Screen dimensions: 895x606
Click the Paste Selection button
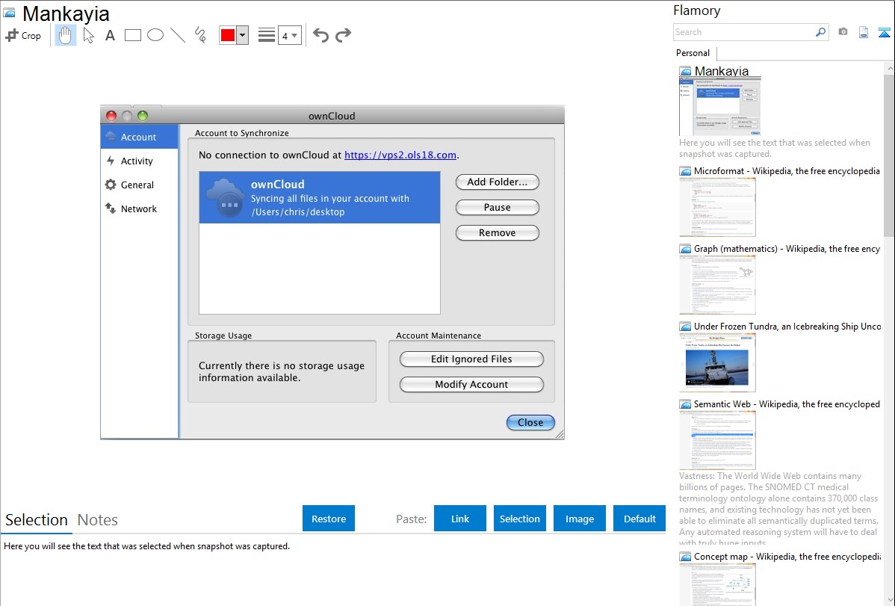coord(520,519)
